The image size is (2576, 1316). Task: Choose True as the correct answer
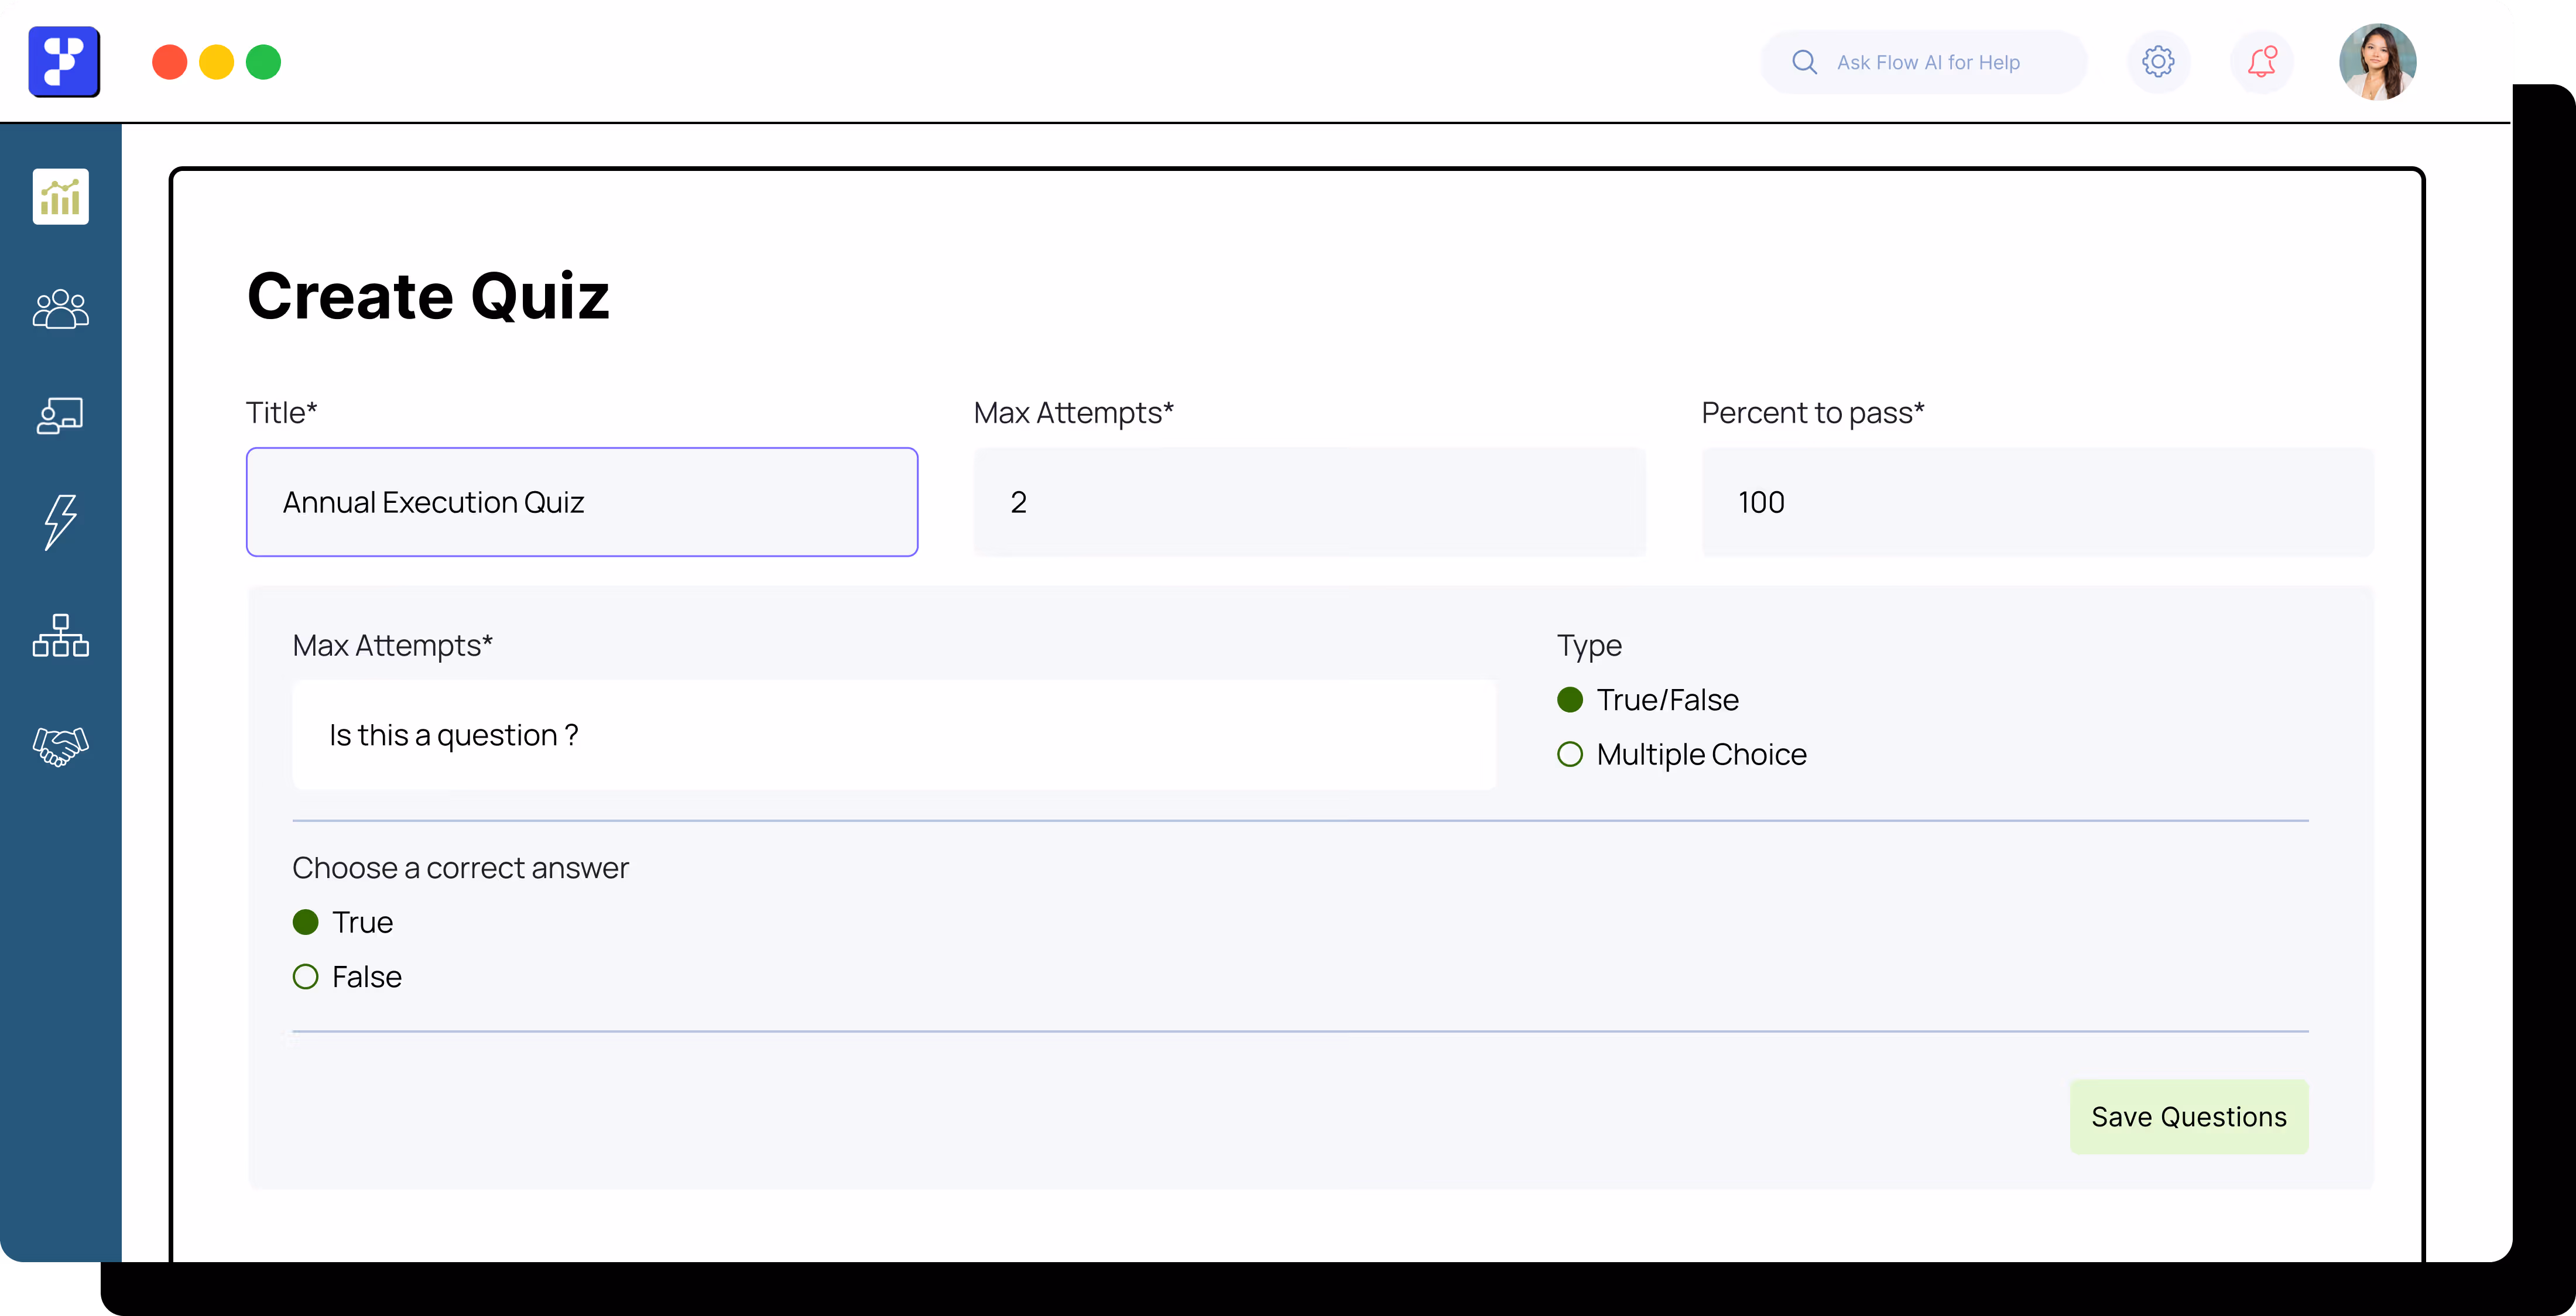tap(306, 922)
